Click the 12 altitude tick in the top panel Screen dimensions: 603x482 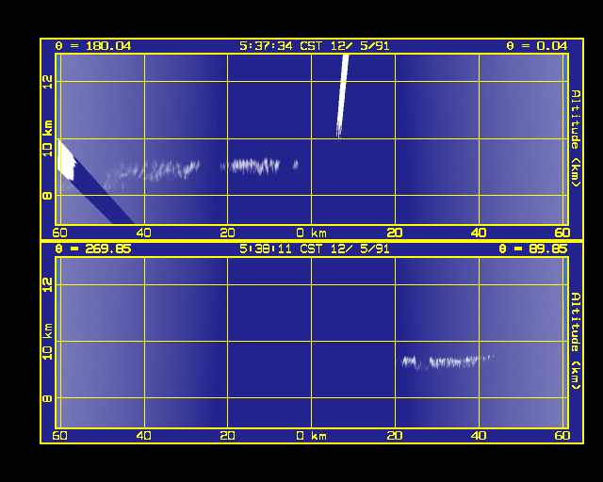pos(47,82)
